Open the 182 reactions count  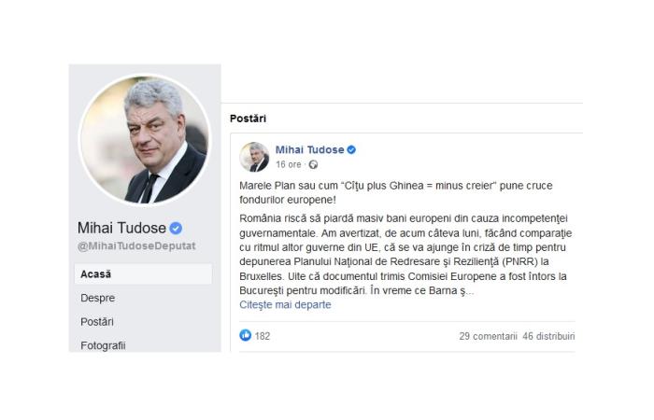coord(263,335)
